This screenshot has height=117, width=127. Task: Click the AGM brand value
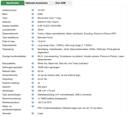(x=40, y=14)
